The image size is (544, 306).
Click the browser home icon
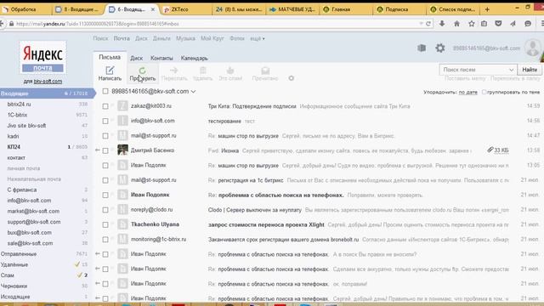tap(456, 24)
